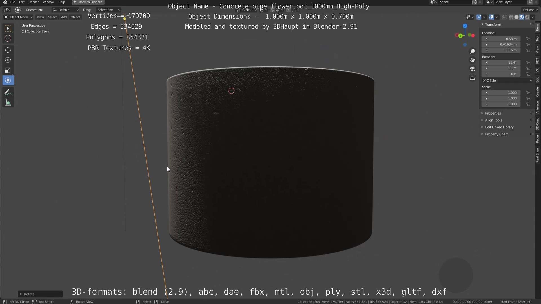
Task: Select the Rotate tool in toolbar
Action: tap(8, 60)
